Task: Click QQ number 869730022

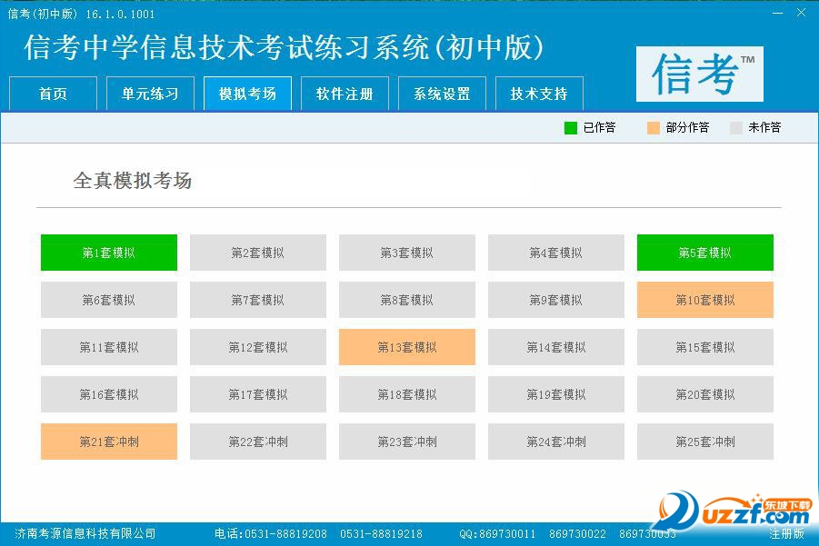Action: pos(578,534)
